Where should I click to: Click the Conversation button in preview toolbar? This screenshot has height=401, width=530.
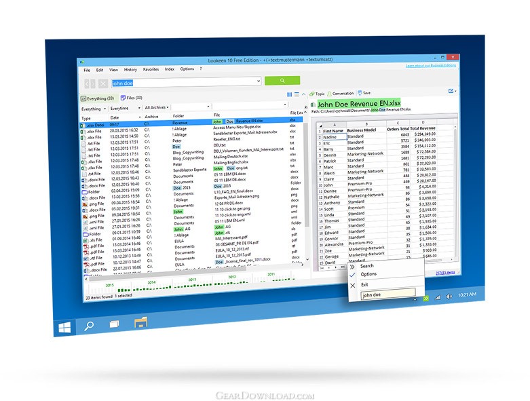coord(341,94)
